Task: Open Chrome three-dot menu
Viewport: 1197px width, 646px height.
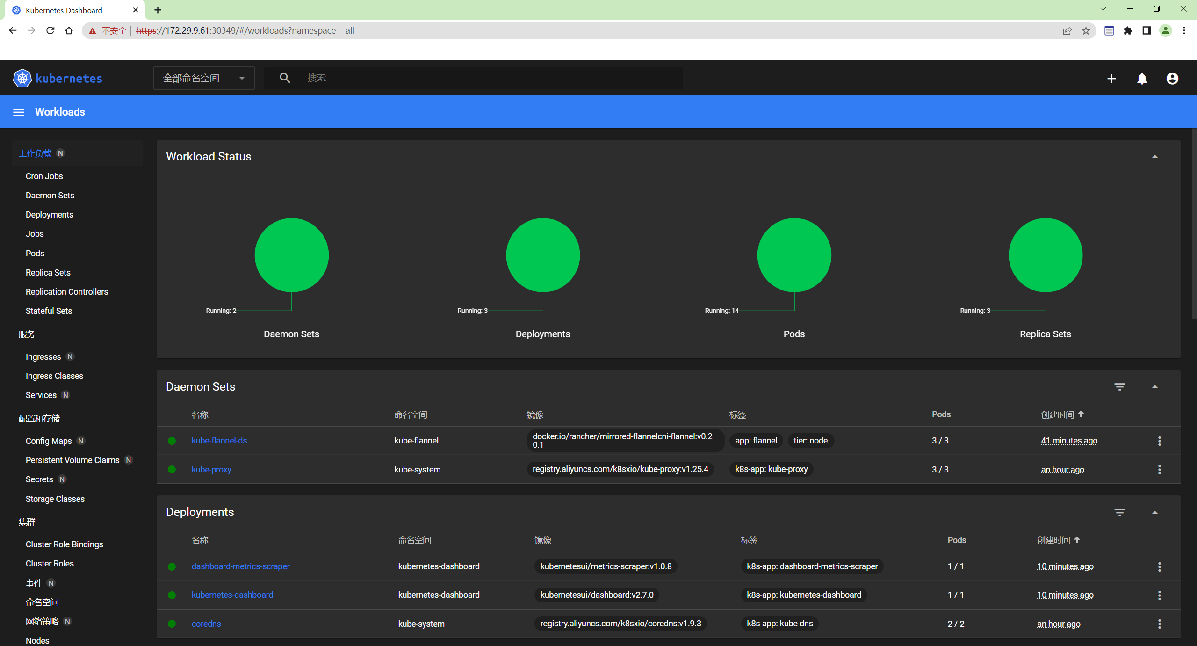Action: pos(1184,30)
